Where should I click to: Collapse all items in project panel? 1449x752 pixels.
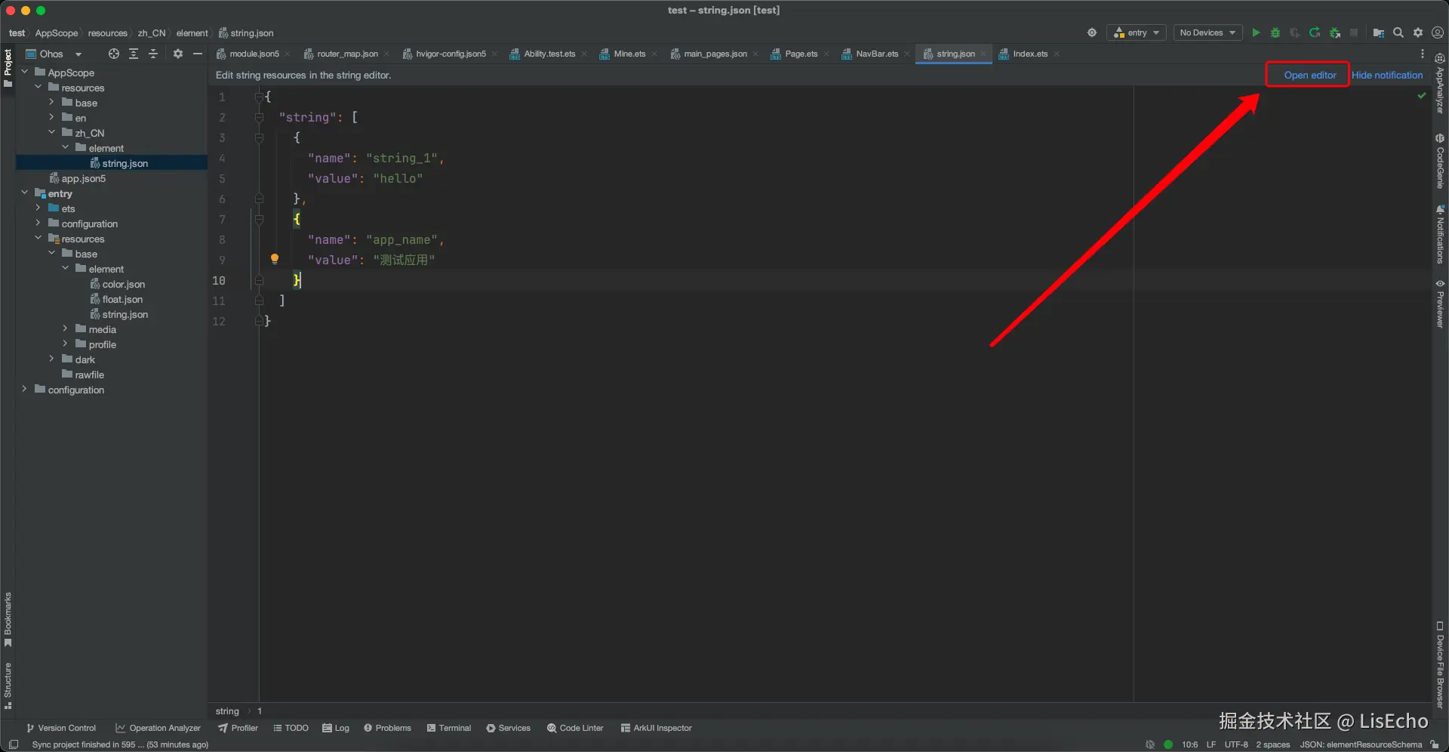[x=153, y=54]
